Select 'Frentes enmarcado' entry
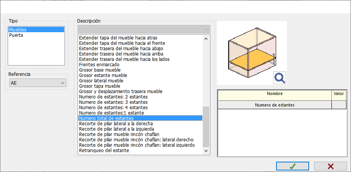 (140, 65)
